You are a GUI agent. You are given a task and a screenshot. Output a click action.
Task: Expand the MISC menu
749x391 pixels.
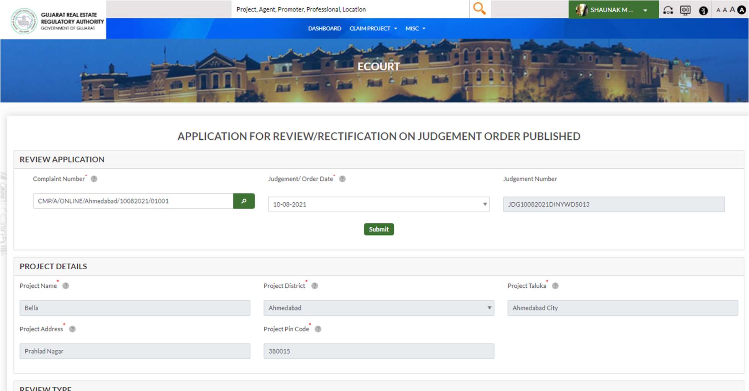415,28
